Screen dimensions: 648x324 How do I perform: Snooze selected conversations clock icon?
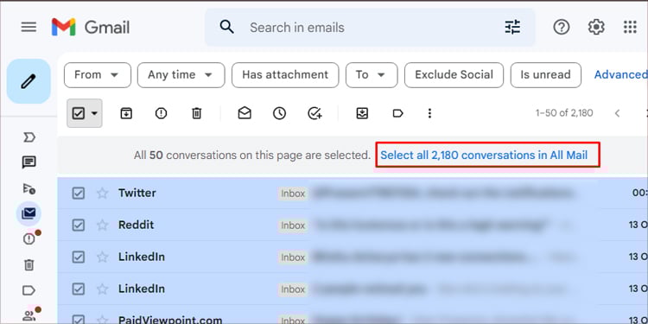click(279, 113)
